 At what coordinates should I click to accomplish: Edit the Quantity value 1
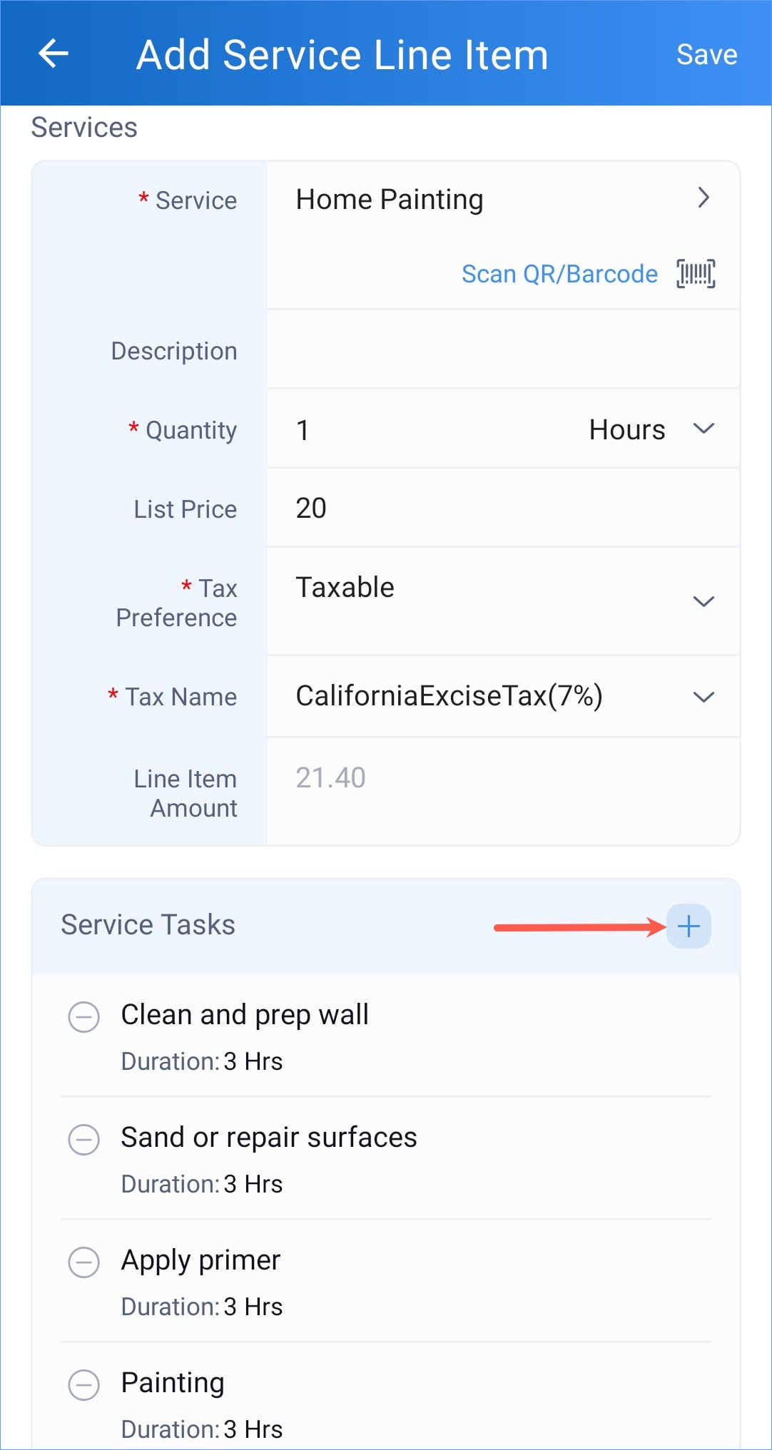point(303,430)
